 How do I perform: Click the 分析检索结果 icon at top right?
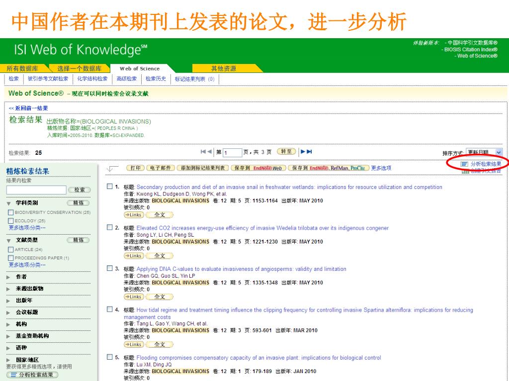point(464,164)
